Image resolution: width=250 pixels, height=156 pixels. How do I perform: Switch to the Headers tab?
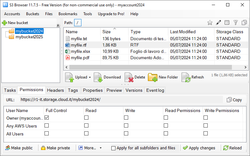55,90
